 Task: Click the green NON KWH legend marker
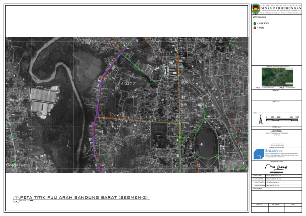point(255,24)
